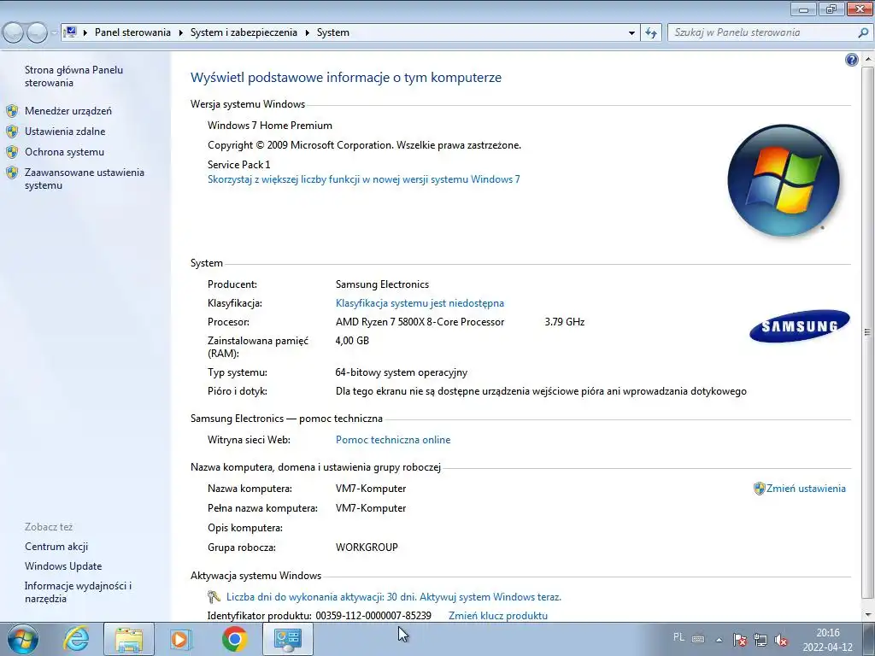875x656 pixels.
Task: Click the Forward navigation button
Action: [37, 33]
